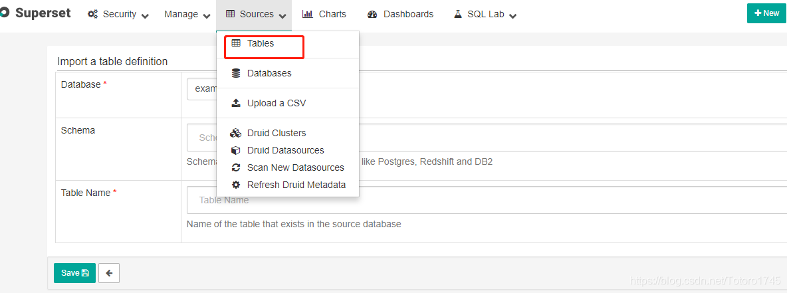Choose Druid Clusters option
Image resolution: width=787 pixels, height=293 pixels.
coord(288,133)
